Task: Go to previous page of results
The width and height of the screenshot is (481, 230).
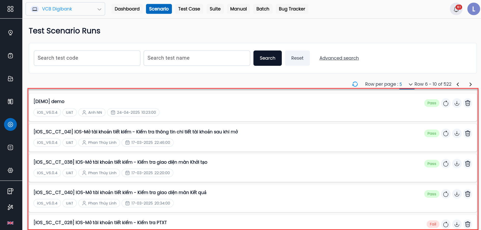Action: [x=458, y=84]
